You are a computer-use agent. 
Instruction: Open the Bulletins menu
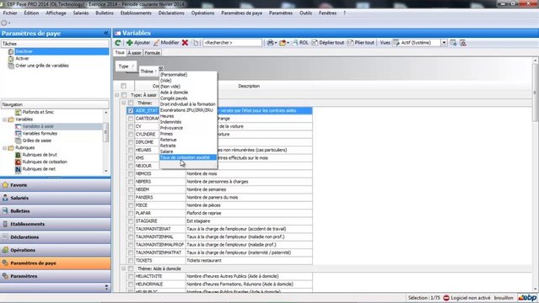[105, 13]
